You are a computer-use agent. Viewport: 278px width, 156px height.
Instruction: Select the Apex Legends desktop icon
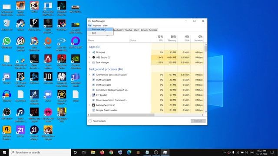pyautogui.click(x=48, y=62)
